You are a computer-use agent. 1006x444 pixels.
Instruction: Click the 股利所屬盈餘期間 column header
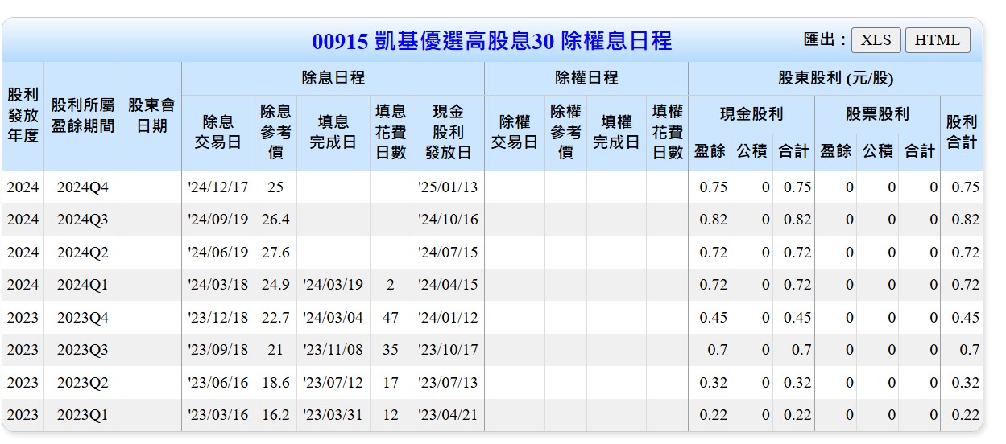coord(83,116)
